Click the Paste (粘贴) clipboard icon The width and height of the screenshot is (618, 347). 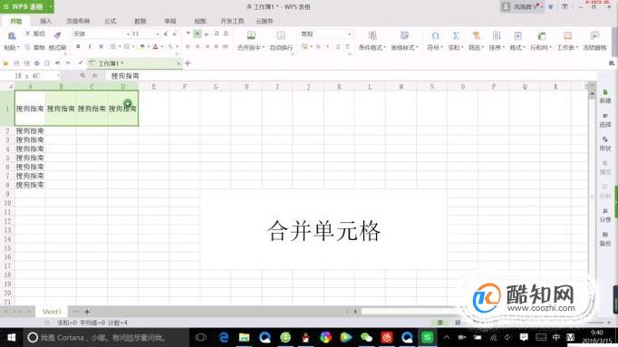tap(12, 36)
